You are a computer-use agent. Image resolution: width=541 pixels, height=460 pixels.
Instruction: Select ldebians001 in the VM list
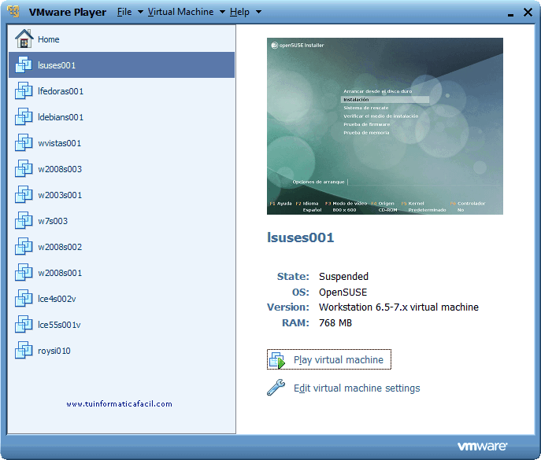[121, 117]
